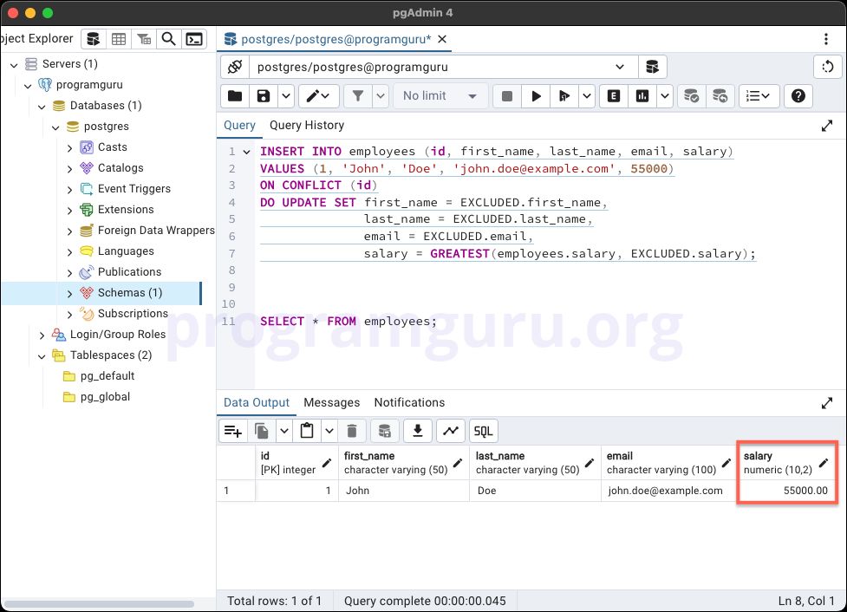Open the macros list dropdown

pos(759,96)
